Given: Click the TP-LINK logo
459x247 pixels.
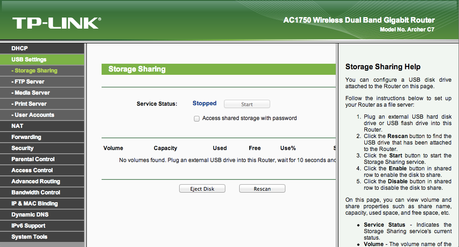Looking at the screenshot, I should [56, 23].
